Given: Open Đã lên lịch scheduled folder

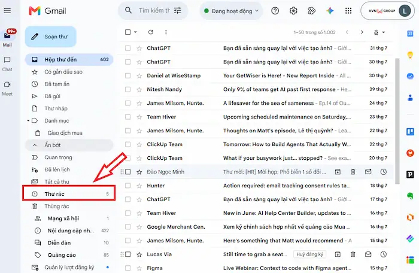Looking at the screenshot, I should point(69,169).
